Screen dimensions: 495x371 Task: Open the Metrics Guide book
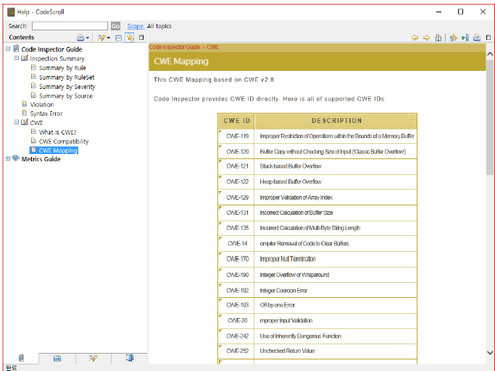[x=41, y=159]
